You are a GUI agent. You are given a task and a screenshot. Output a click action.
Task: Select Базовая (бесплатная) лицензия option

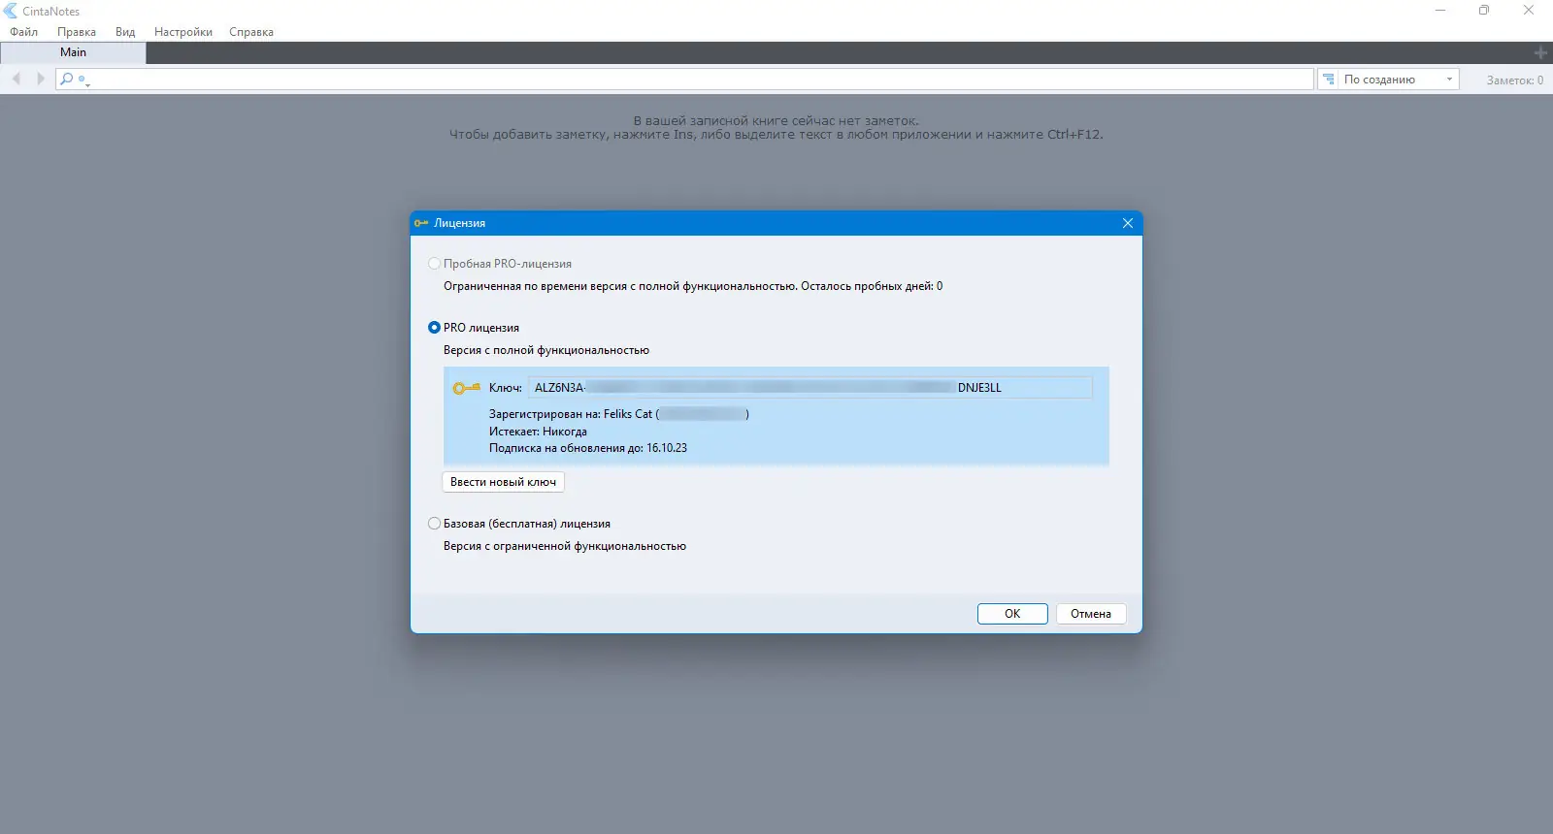435,524
